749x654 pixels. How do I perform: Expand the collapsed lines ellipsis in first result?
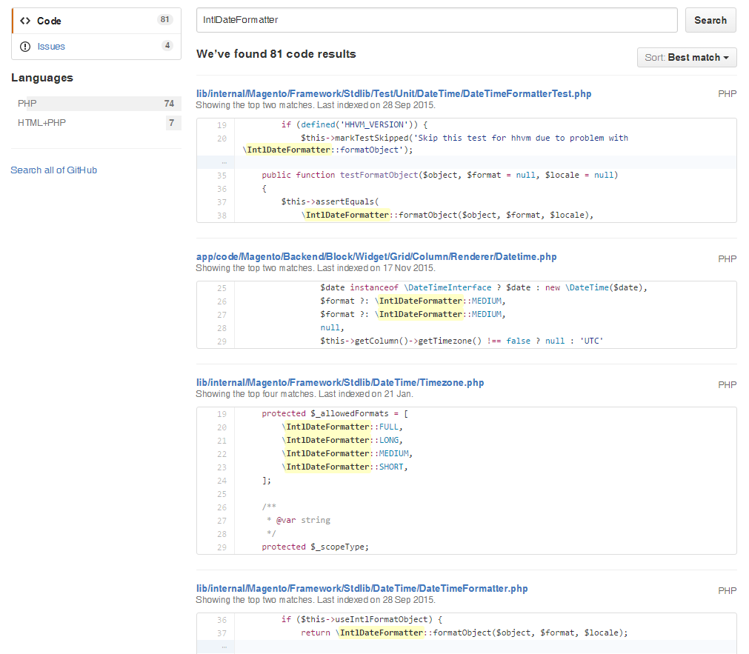223,162
